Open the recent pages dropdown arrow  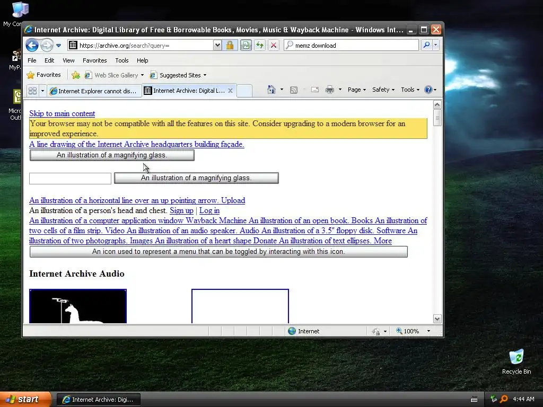point(58,46)
